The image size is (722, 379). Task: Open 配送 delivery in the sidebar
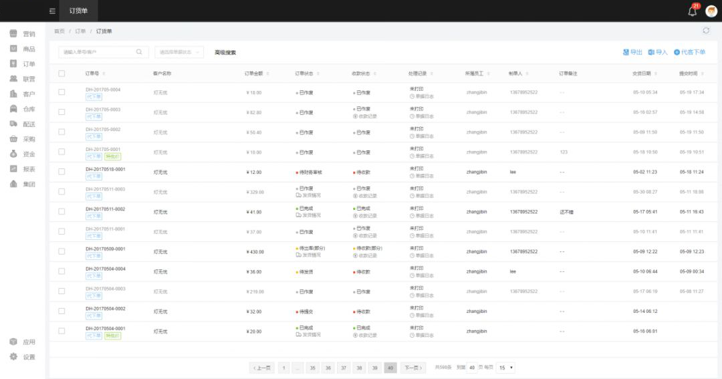coord(23,124)
